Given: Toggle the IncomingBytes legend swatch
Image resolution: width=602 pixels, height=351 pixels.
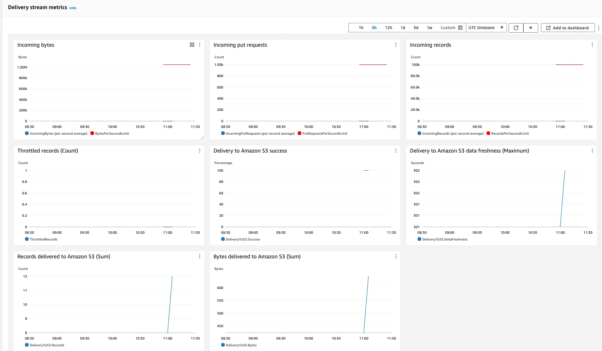Looking at the screenshot, I should 27,133.
